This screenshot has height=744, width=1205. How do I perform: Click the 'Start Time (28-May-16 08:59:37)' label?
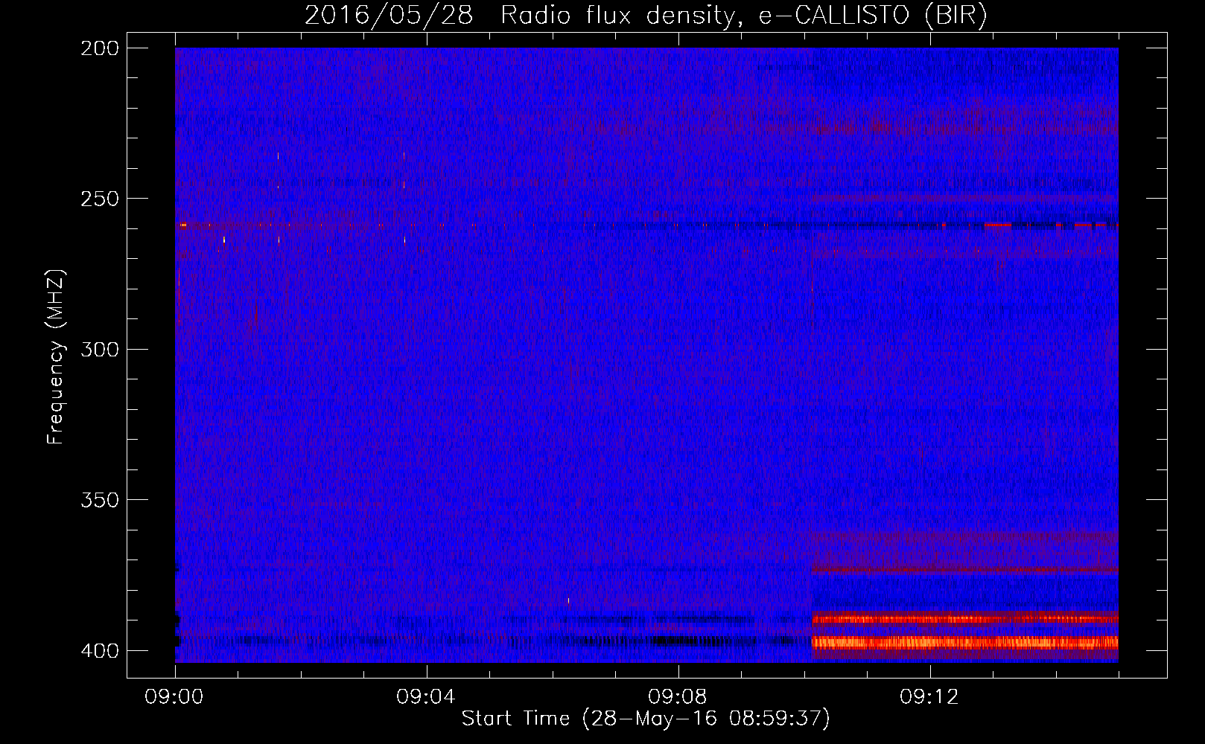(646, 719)
